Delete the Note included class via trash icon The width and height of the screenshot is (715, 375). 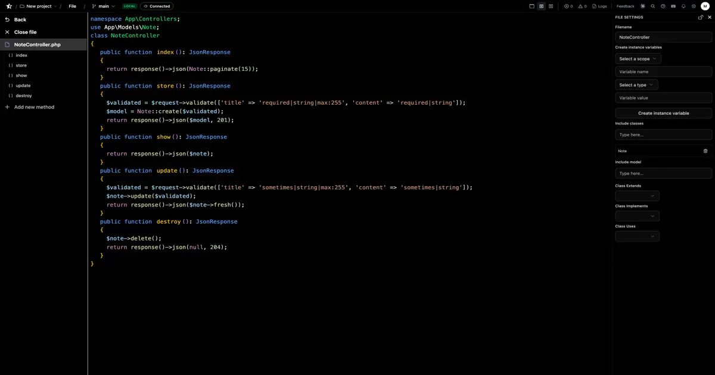[705, 151]
